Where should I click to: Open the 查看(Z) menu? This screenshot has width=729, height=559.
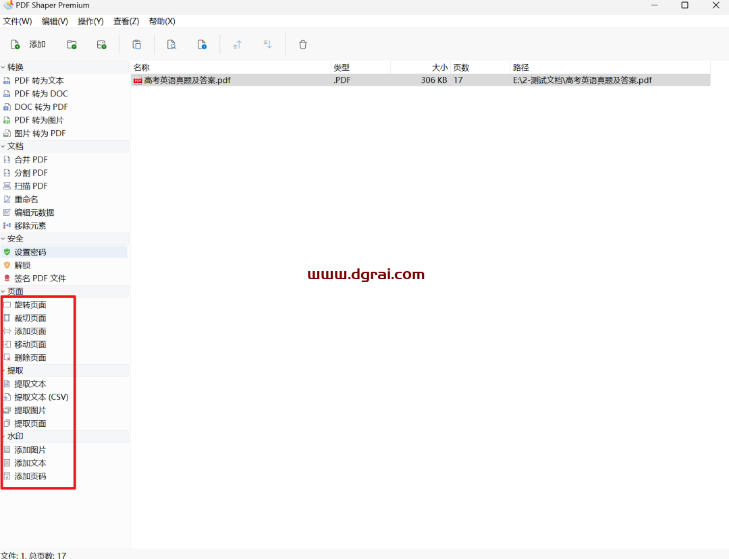click(126, 22)
